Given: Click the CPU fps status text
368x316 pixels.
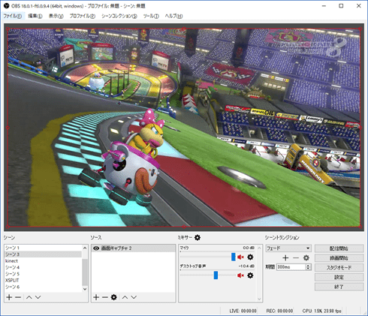Looking at the screenshot, I should tap(321, 311).
